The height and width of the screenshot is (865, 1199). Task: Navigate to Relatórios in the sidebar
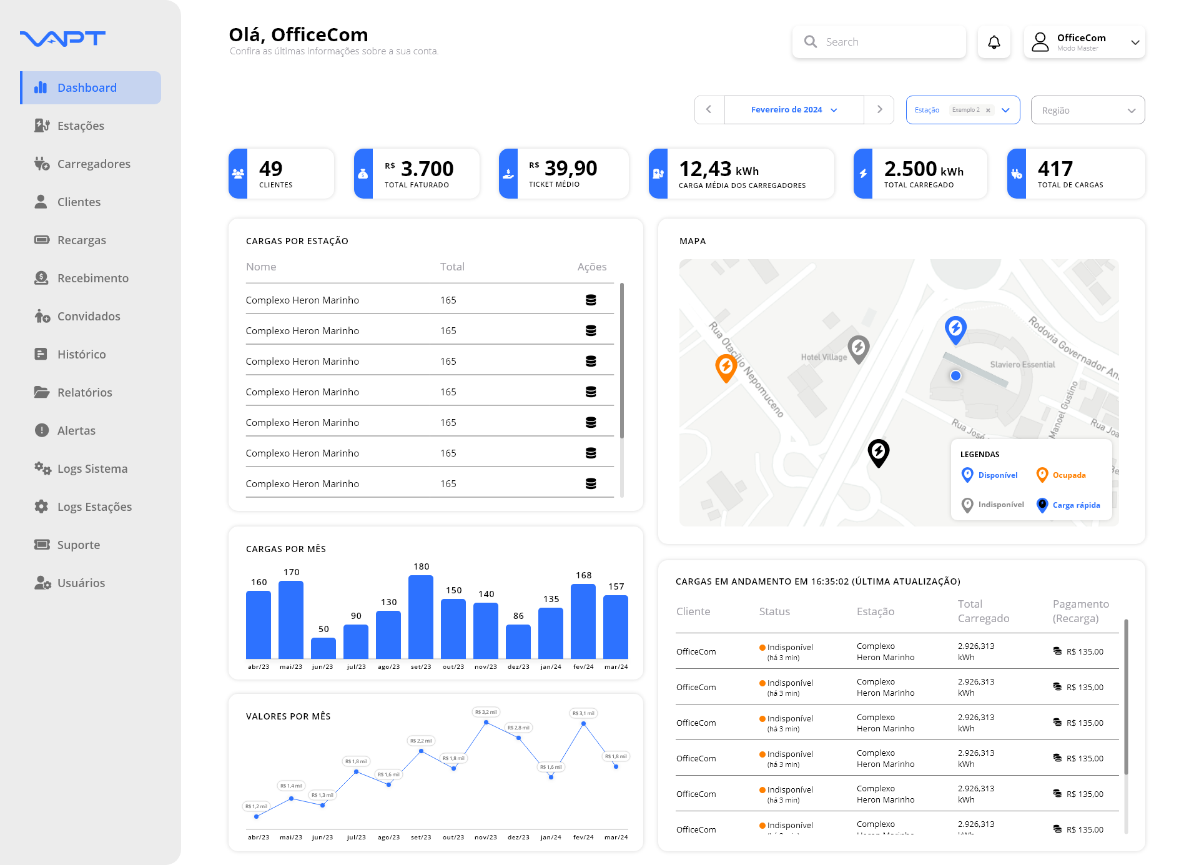click(x=84, y=392)
